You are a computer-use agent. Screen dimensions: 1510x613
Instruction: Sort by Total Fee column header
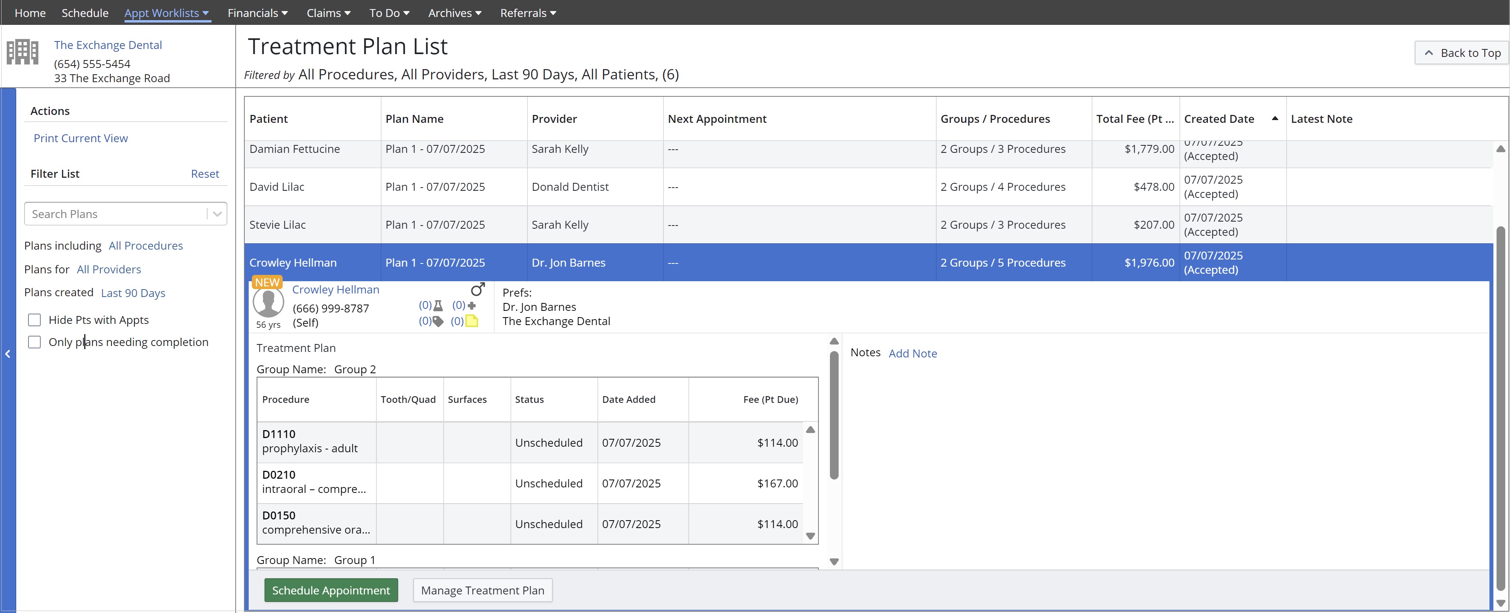pyautogui.click(x=1135, y=119)
